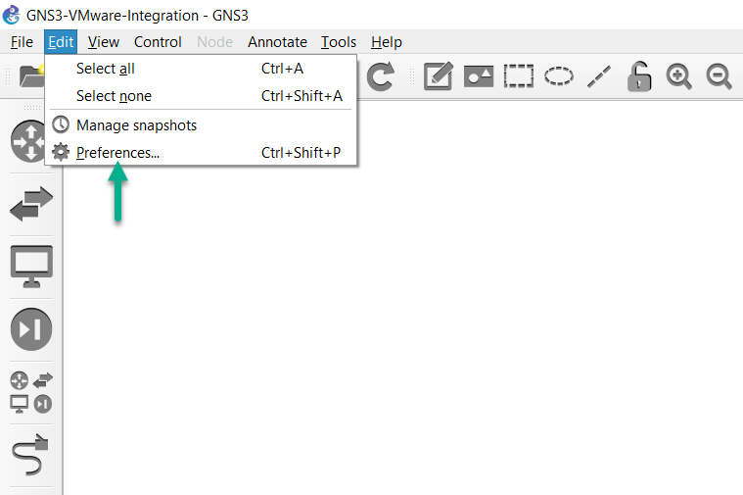The height and width of the screenshot is (495, 743).
Task: Open the Annotate menu
Action: (x=277, y=42)
